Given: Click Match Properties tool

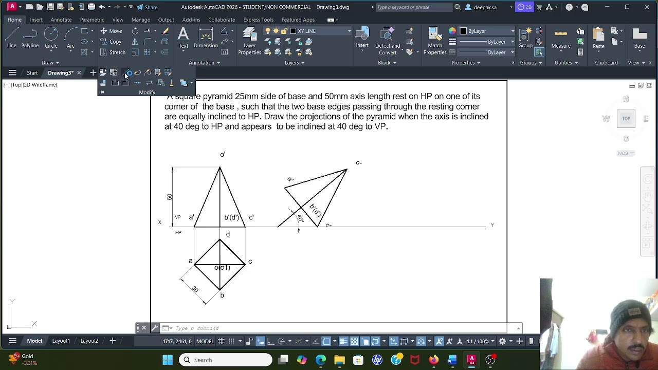Looking at the screenshot, I should [435, 41].
